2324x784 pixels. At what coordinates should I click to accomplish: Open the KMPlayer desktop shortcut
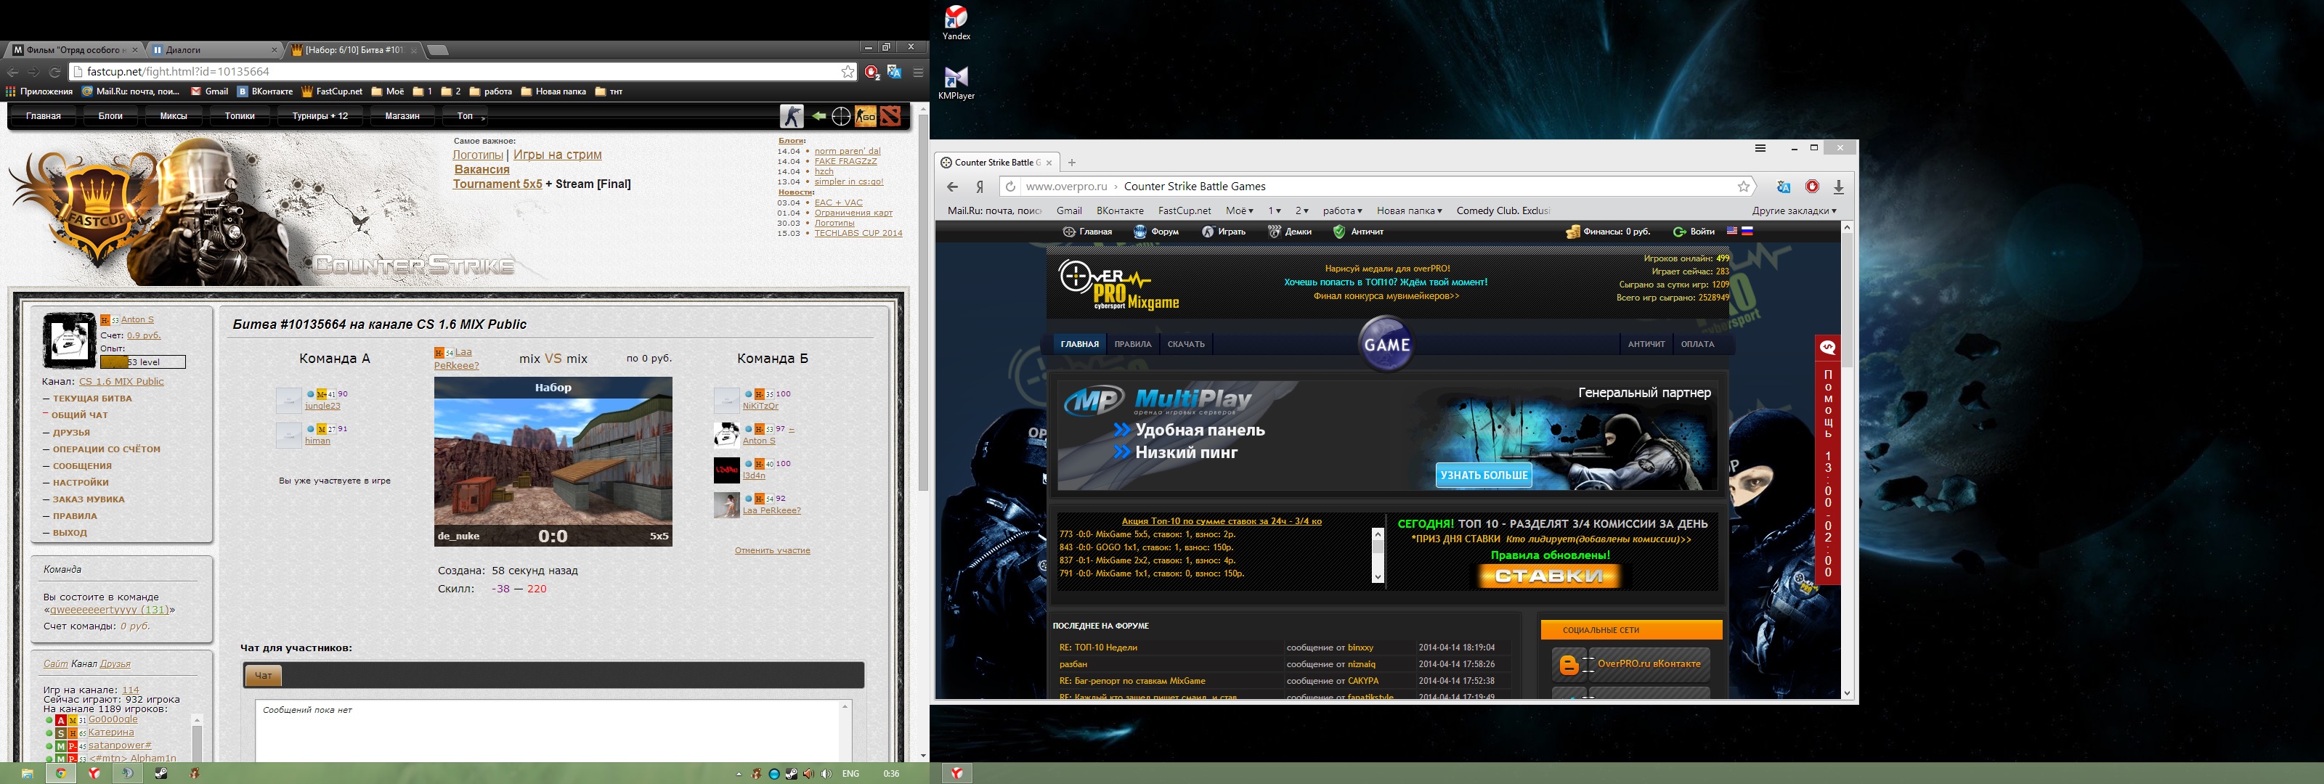956,83
